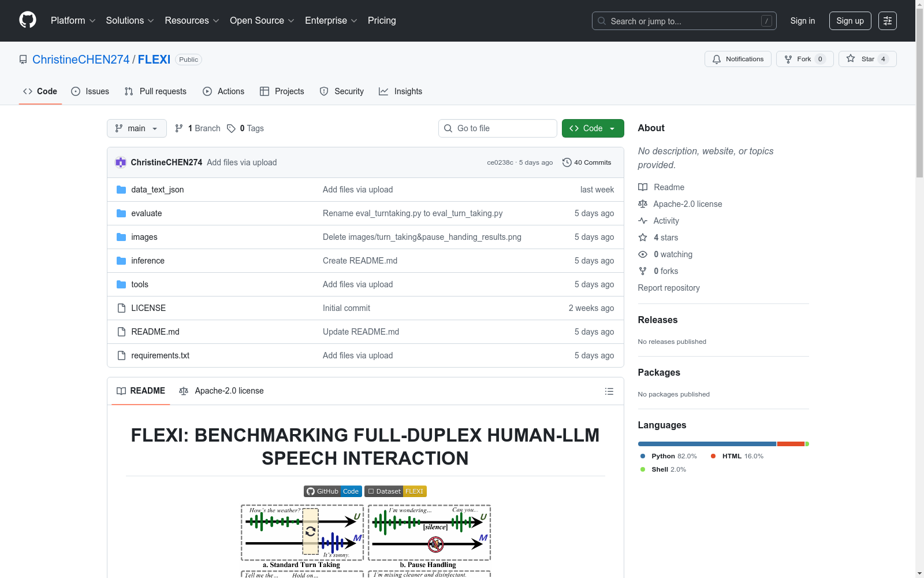Open commit hash ce0238c

coord(500,162)
